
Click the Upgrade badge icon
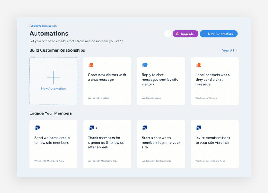pyautogui.click(x=177, y=34)
